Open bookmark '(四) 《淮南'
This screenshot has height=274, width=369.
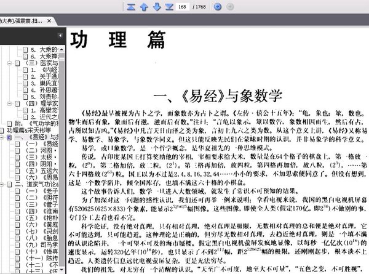coord(42,211)
